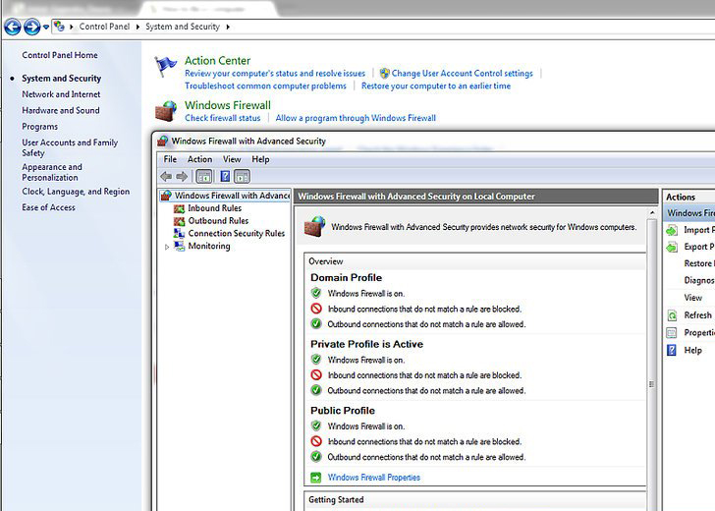Click Export Policy in Actions pane

[699, 247]
